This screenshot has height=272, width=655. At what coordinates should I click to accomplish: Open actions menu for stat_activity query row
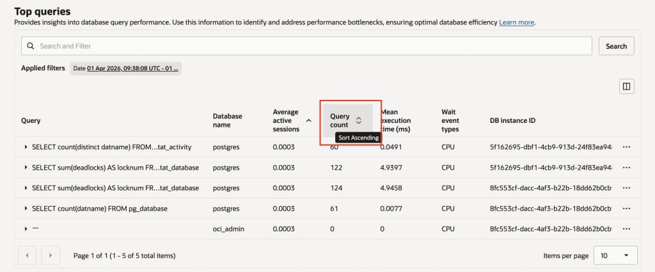pyautogui.click(x=626, y=147)
